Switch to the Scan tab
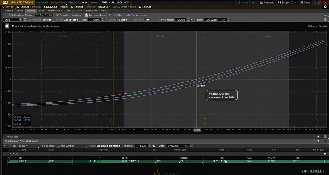This screenshot has height=175, width=329. [42, 10]
